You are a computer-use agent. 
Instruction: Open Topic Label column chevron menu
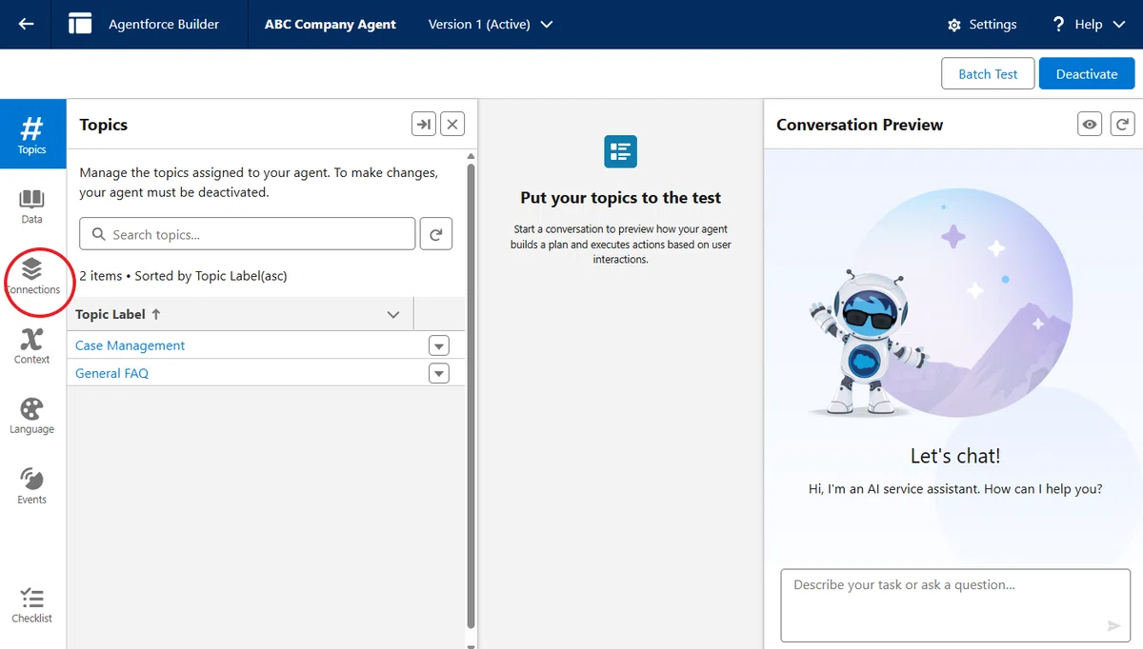click(x=393, y=314)
